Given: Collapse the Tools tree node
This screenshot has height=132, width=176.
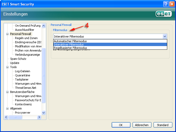Looking at the screenshot, I should pyautogui.click(x=7, y=67).
